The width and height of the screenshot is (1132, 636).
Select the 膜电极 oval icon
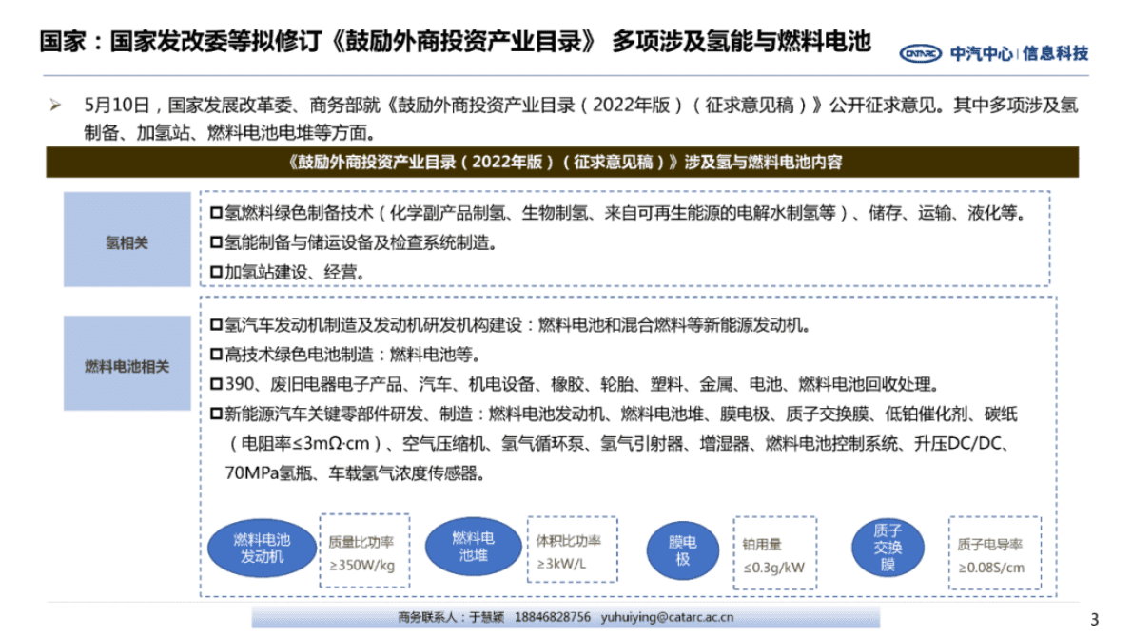(682, 549)
